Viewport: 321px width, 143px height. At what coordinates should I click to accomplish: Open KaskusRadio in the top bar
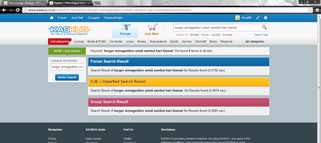[114, 18]
